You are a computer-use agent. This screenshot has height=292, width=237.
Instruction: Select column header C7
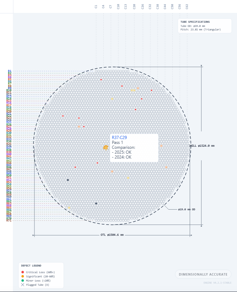point(110,7)
